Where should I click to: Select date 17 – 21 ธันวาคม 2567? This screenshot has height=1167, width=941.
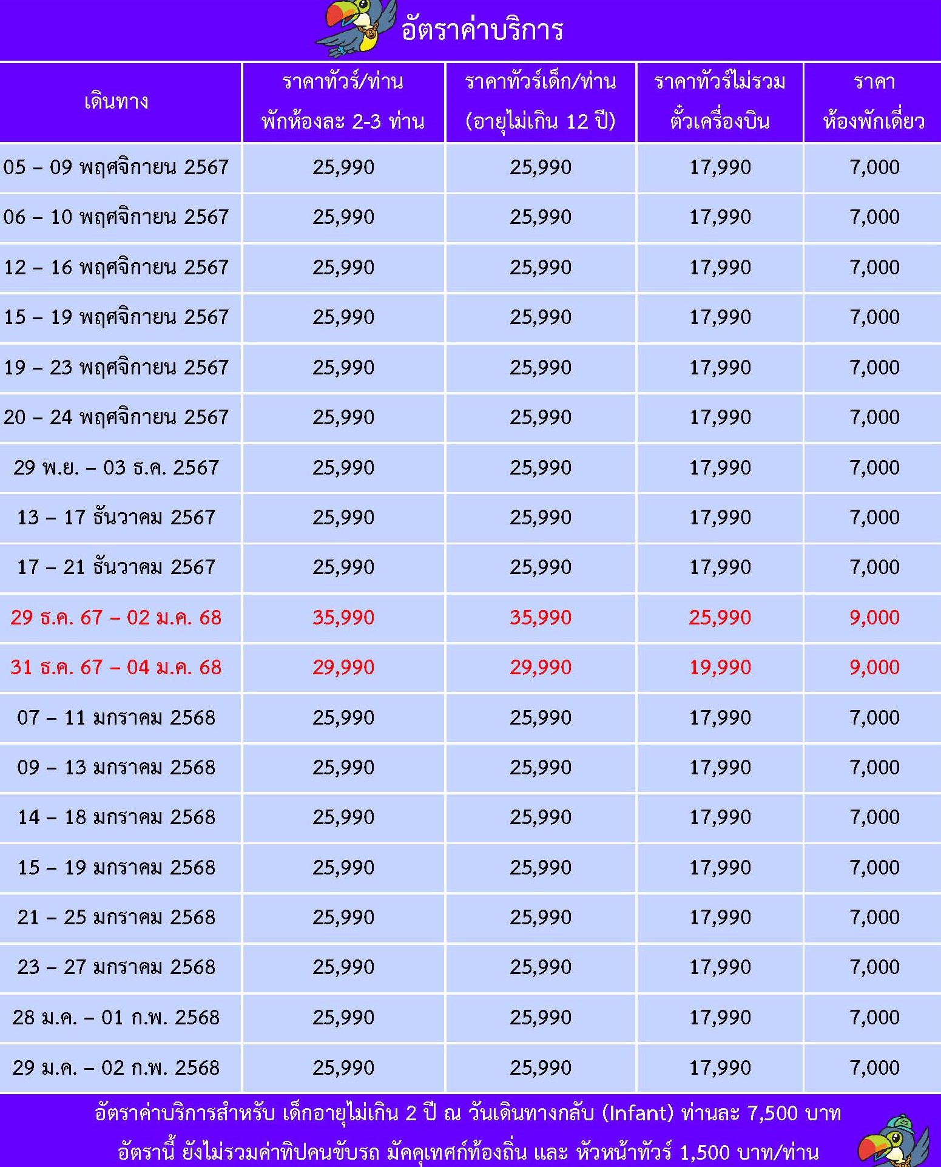tap(116, 567)
